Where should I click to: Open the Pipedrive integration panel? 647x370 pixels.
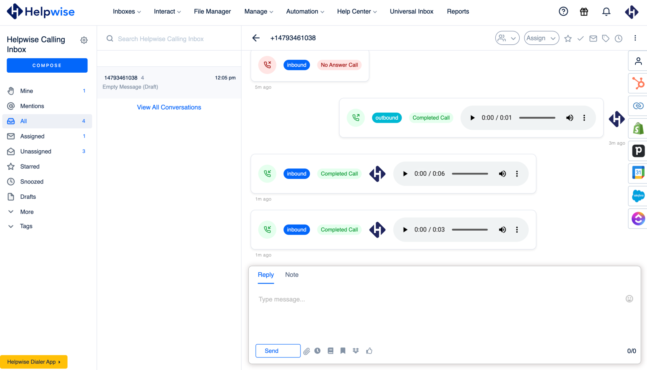tap(638, 151)
